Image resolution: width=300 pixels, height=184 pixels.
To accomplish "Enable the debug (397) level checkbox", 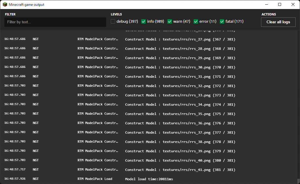I will coord(113,22).
